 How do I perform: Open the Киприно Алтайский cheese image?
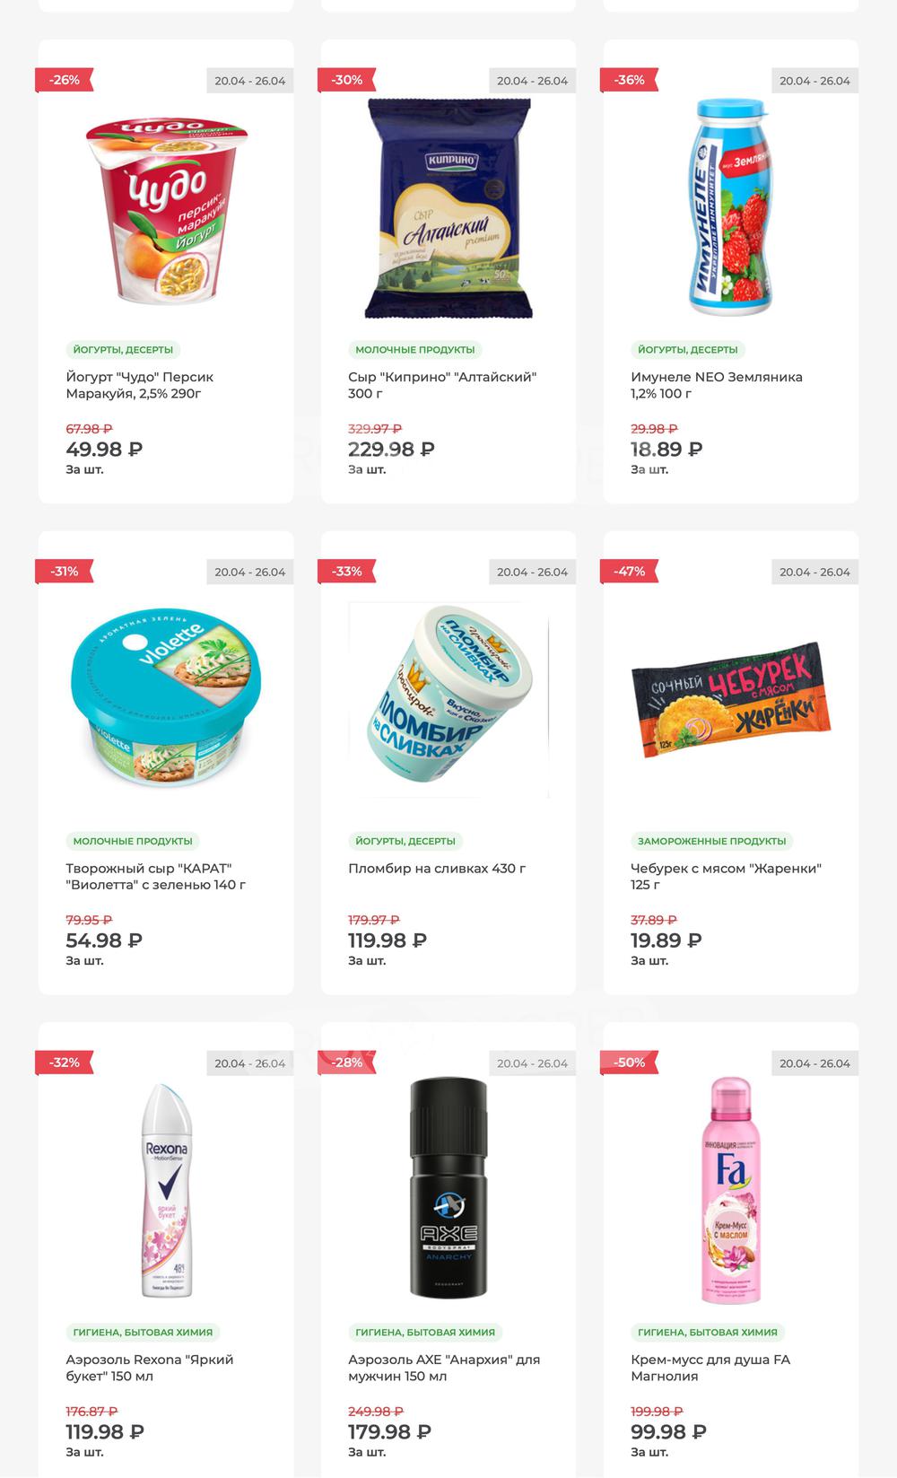(448, 208)
